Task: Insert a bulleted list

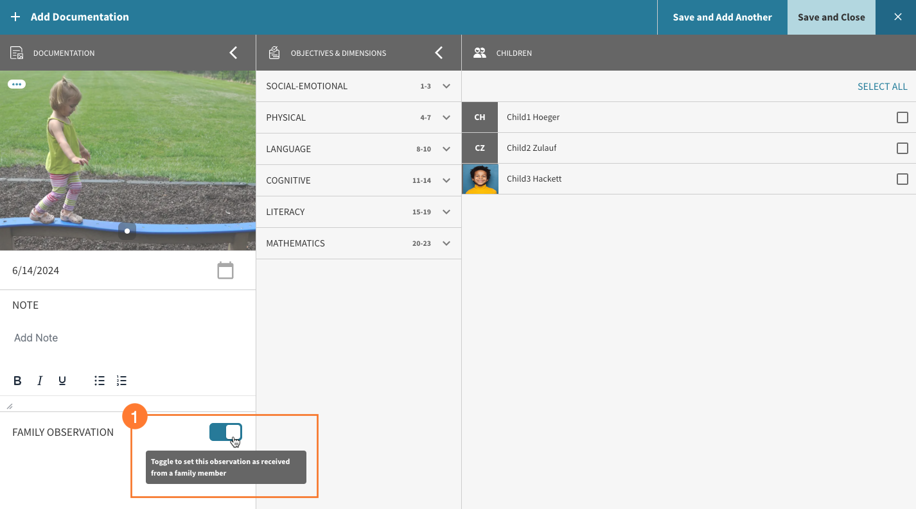Action: pos(100,381)
